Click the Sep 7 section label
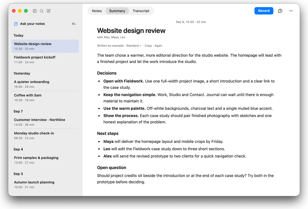Screen dimensions: 308x209 (18, 111)
